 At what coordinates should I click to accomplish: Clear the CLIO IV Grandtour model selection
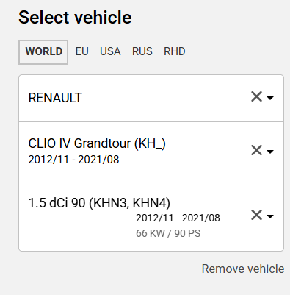(x=256, y=150)
